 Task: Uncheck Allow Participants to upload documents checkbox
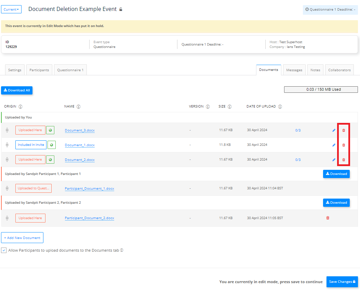[x=4, y=250]
